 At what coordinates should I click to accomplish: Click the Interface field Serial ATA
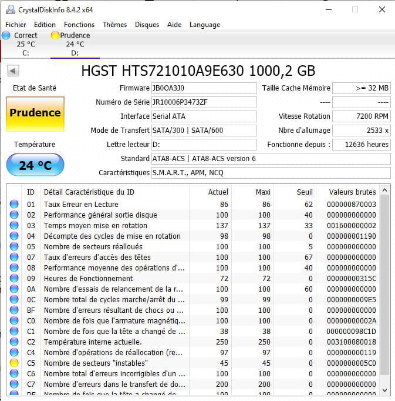tap(204, 116)
